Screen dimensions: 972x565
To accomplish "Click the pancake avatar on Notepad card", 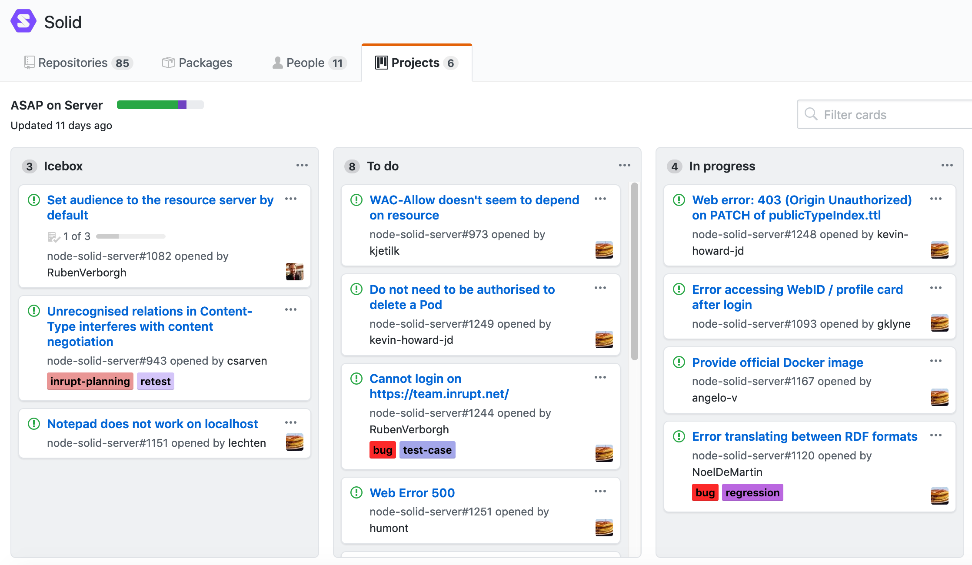I will click(295, 442).
